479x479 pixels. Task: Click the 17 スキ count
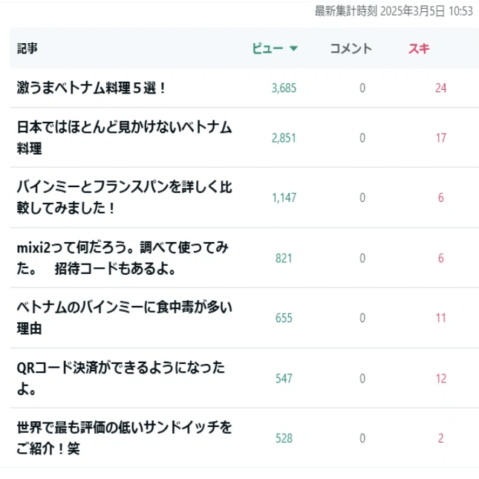pos(441,138)
